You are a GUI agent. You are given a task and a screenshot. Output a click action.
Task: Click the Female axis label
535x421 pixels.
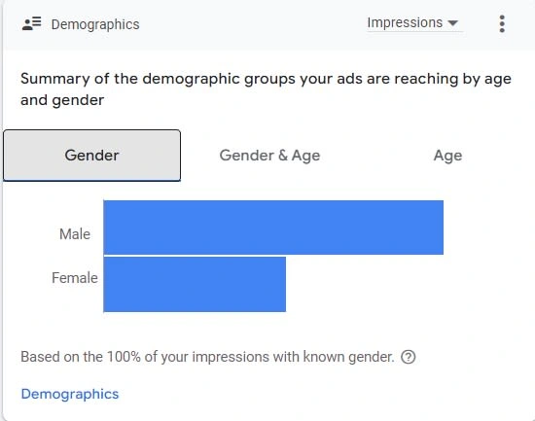pyautogui.click(x=75, y=278)
